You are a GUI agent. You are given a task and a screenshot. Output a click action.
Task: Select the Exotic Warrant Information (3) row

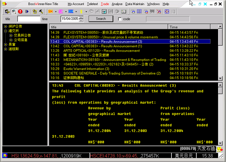click(x=130, y=69)
